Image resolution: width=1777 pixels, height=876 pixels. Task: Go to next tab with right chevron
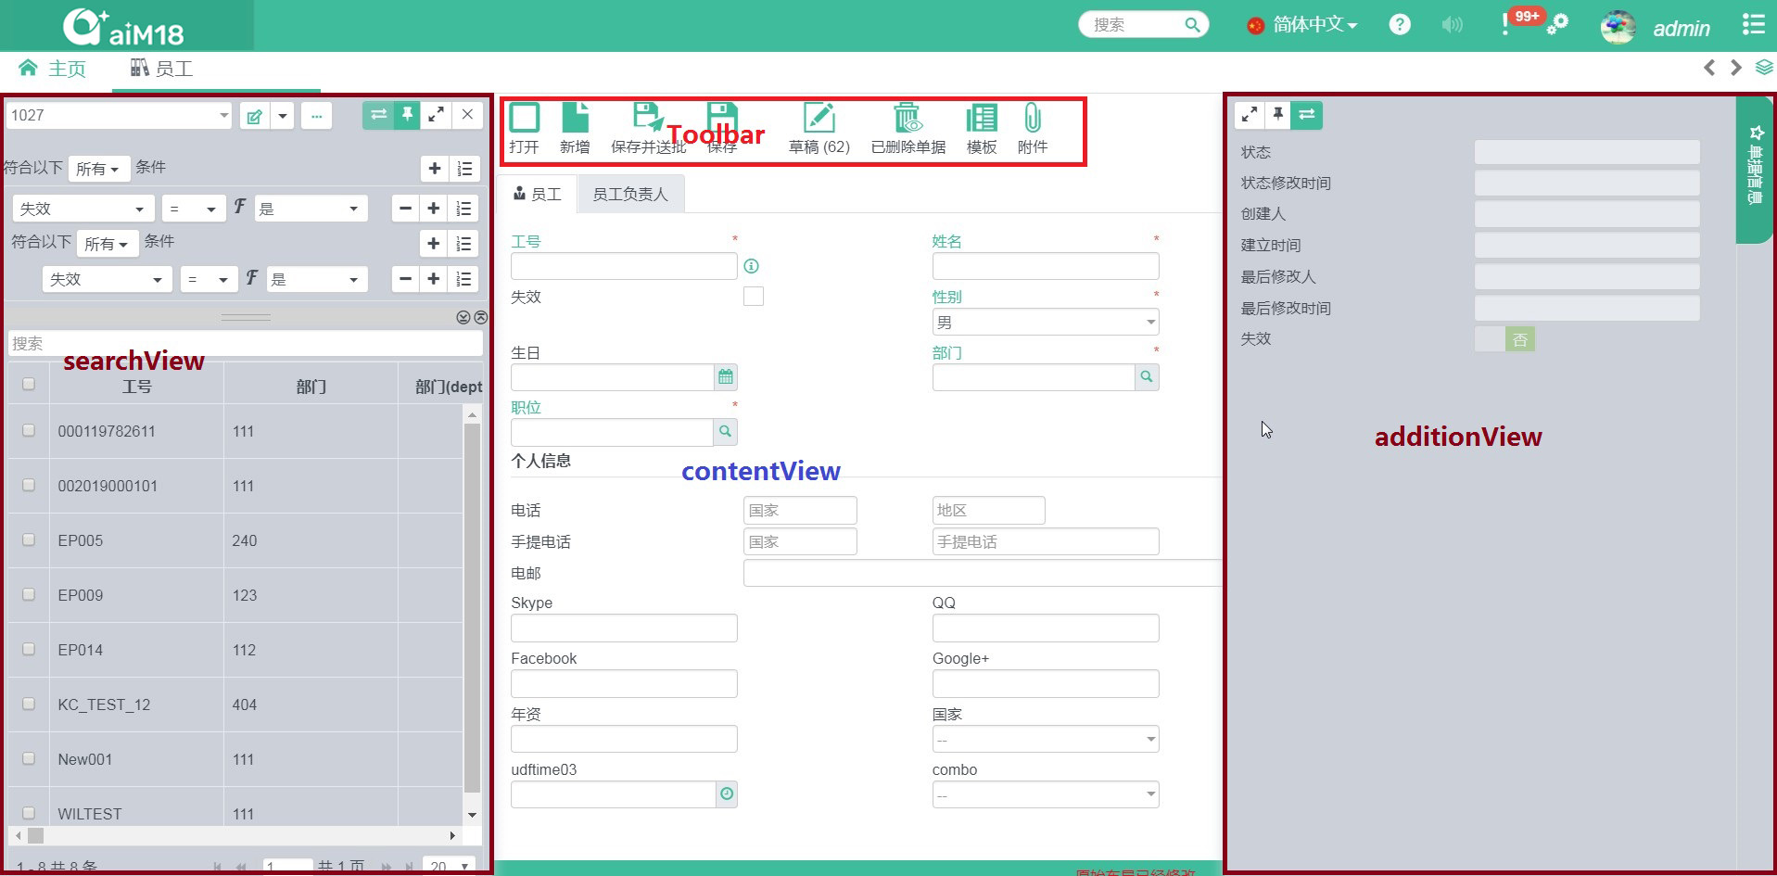(1735, 68)
